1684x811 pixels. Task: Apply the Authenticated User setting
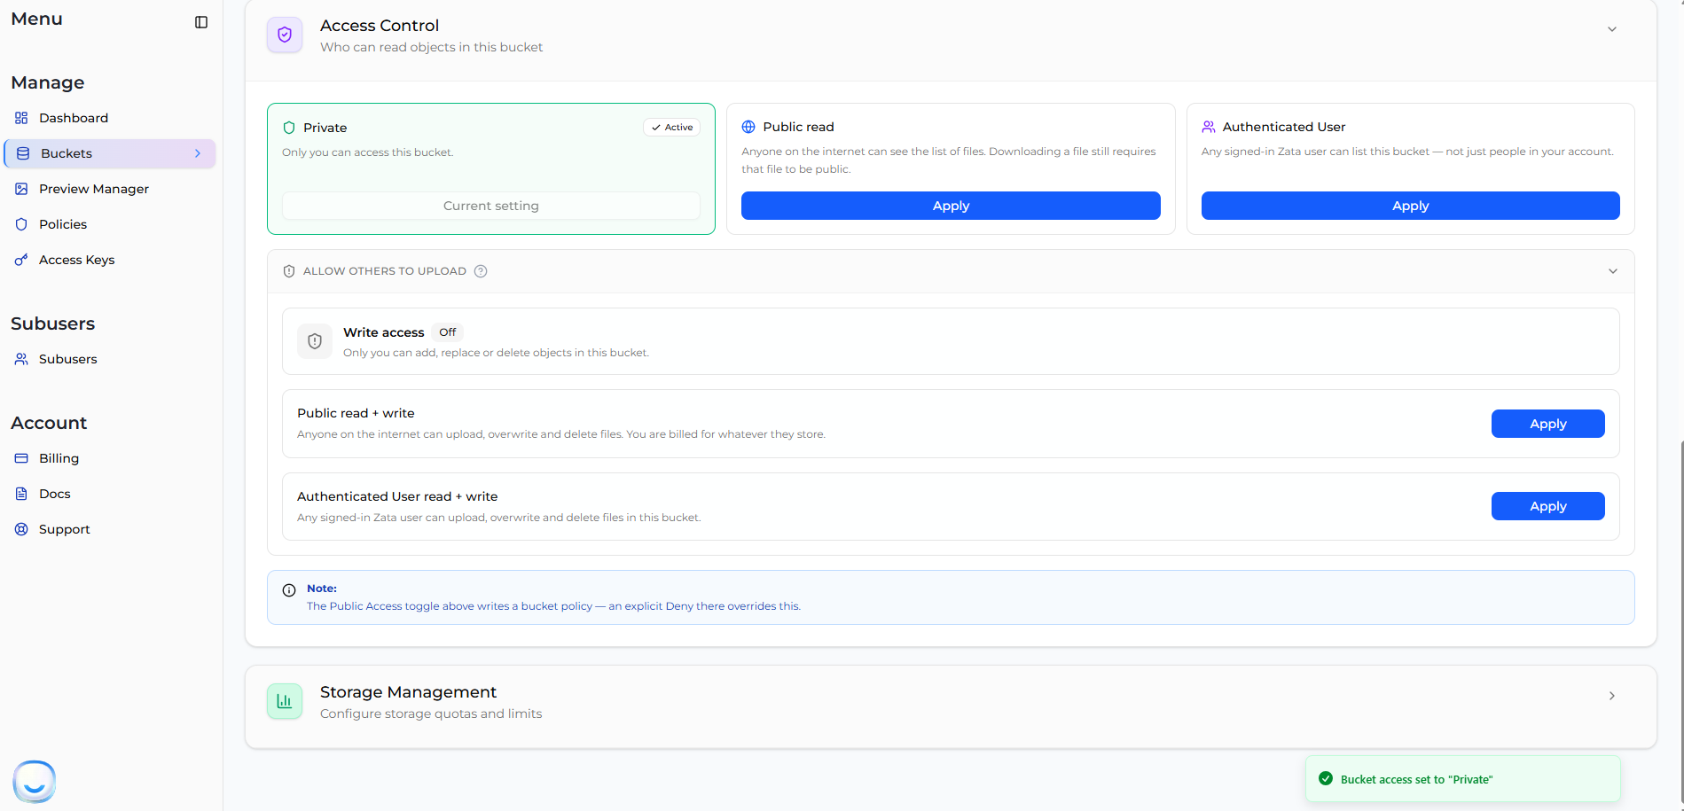[1410, 206]
